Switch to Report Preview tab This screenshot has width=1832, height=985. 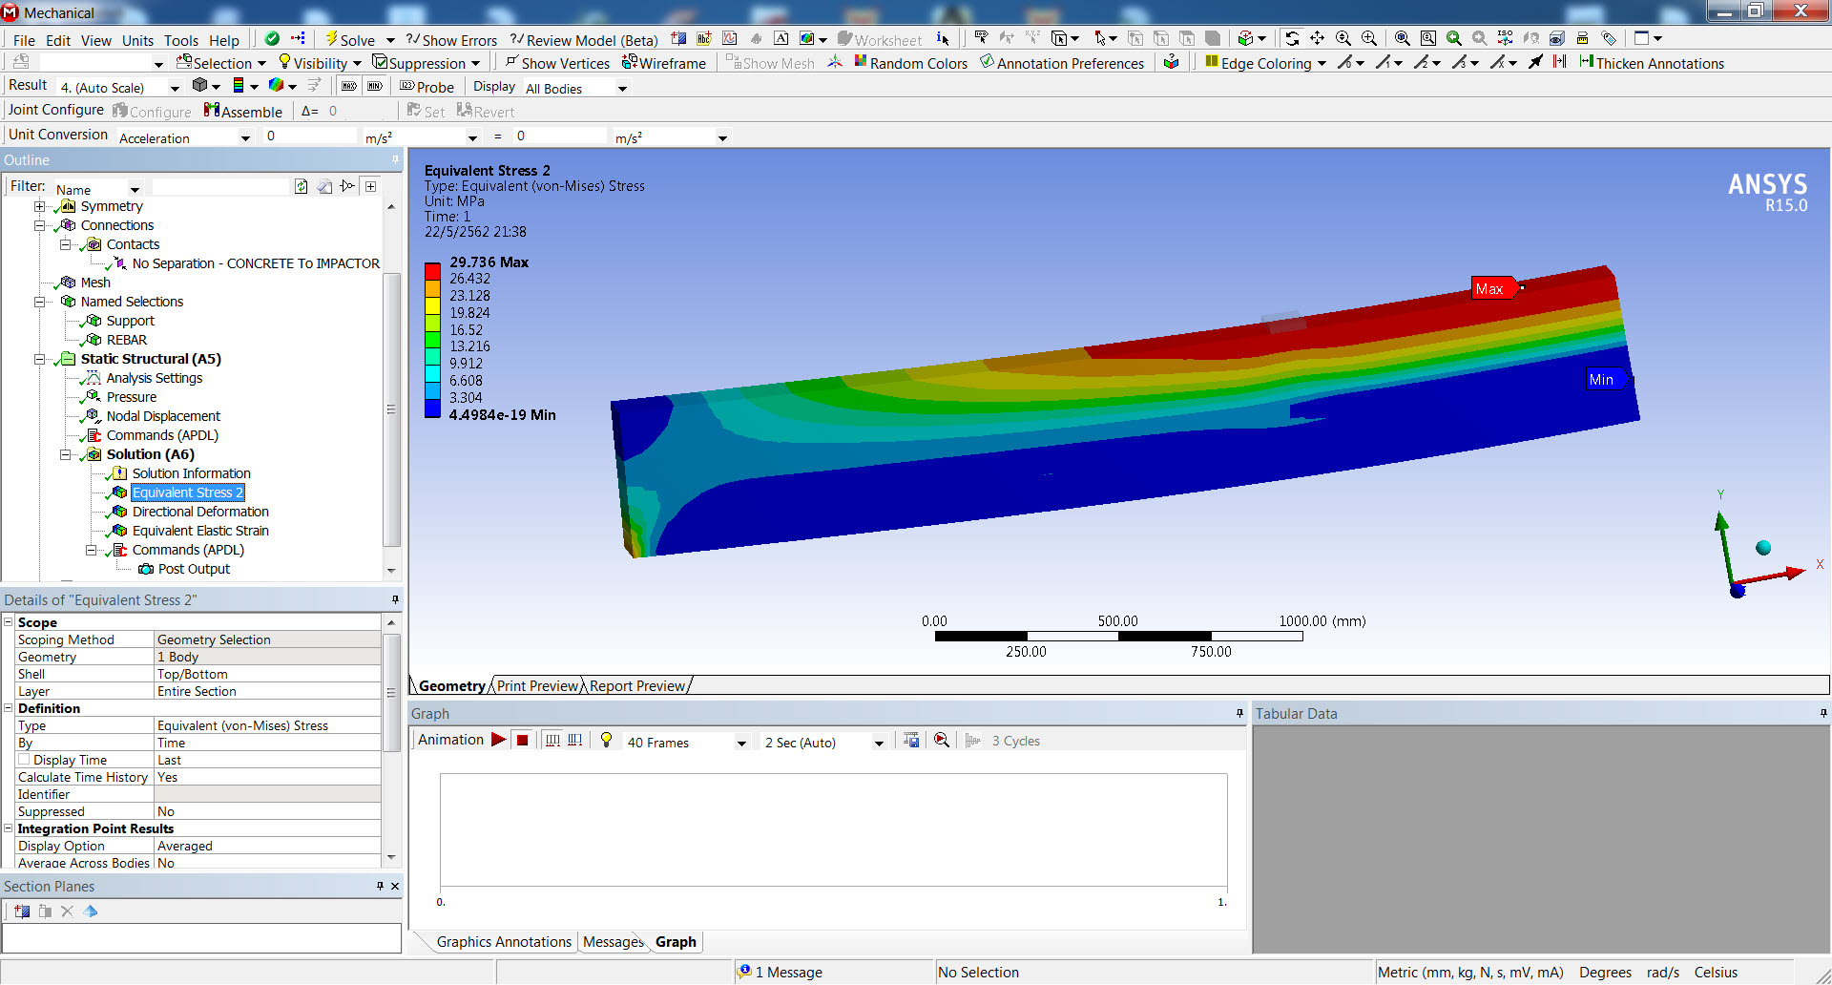pos(636,685)
